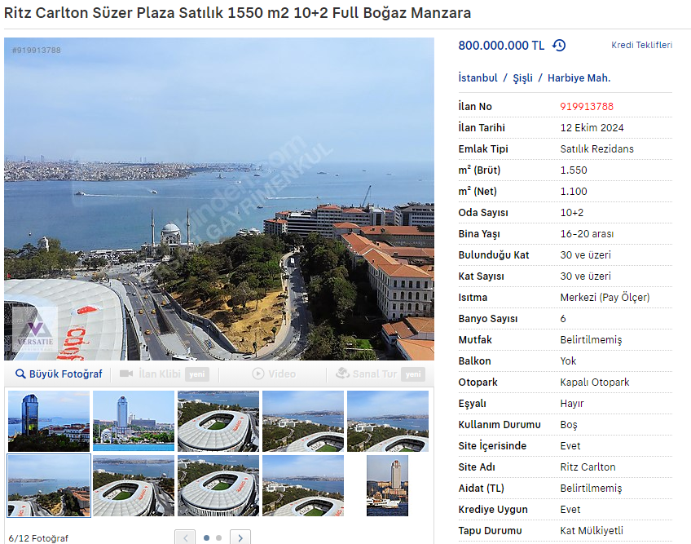The image size is (691, 544).
Task: Select the first stadium top-view thumbnail
Action: coord(218,421)
